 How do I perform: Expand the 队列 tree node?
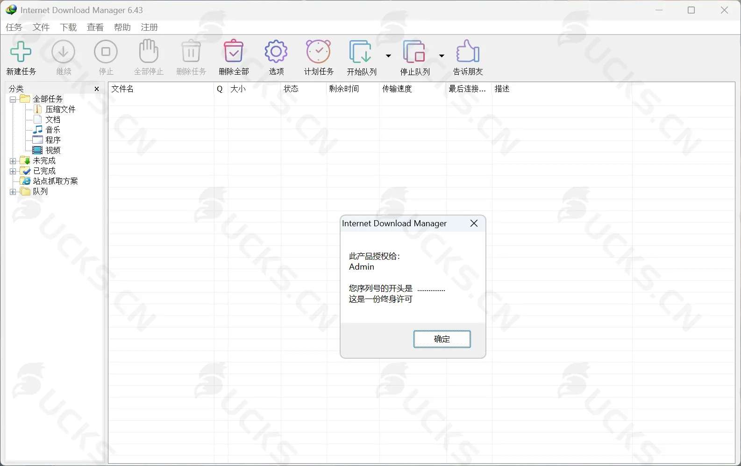pyautogui.click(x=13, y=192)
